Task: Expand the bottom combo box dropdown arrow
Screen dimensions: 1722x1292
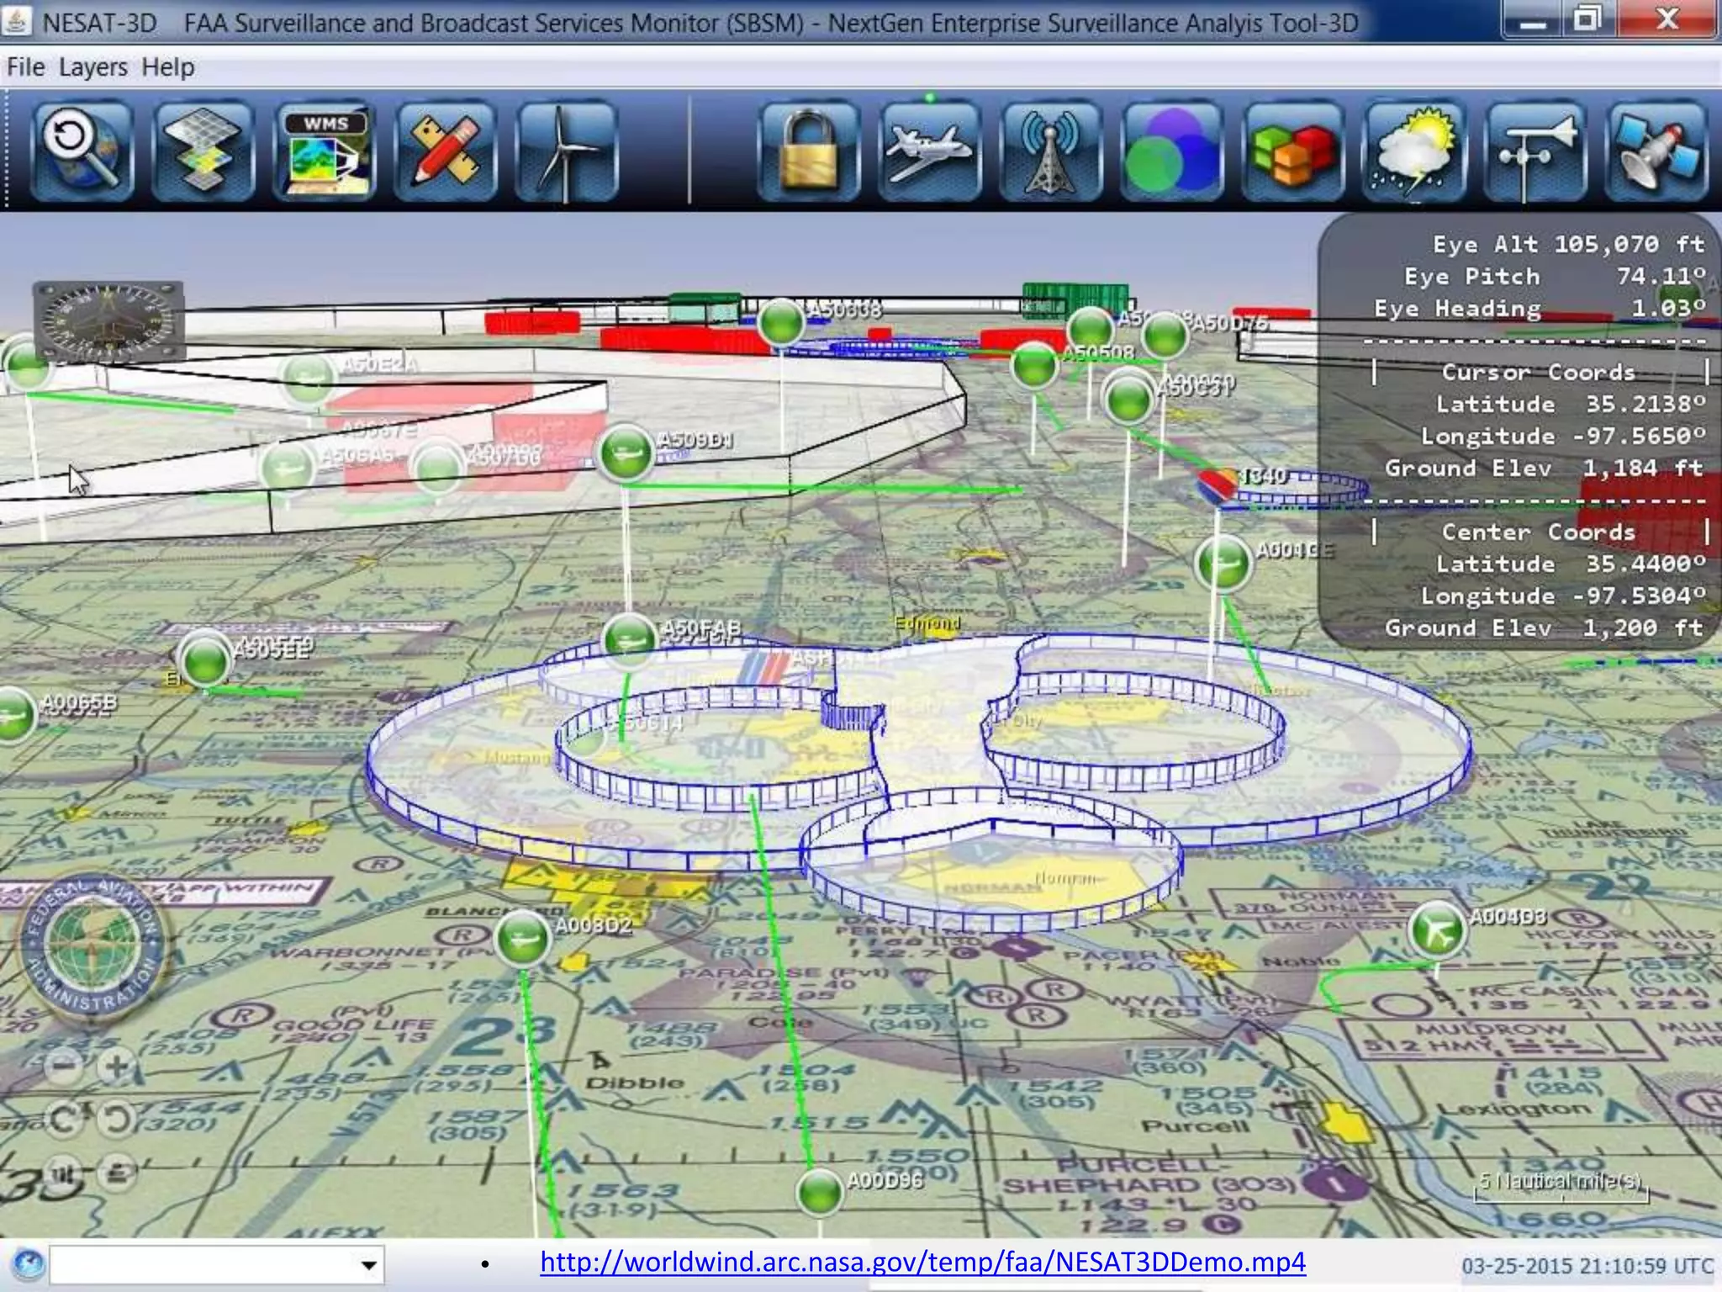Action: pyautogui.click(x=368, y=1265)
